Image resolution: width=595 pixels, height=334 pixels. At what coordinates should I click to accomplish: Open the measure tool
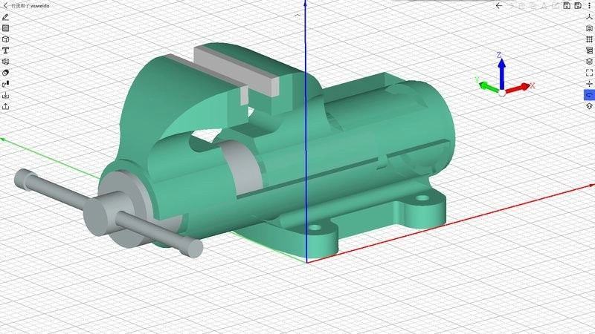(6, 84)
